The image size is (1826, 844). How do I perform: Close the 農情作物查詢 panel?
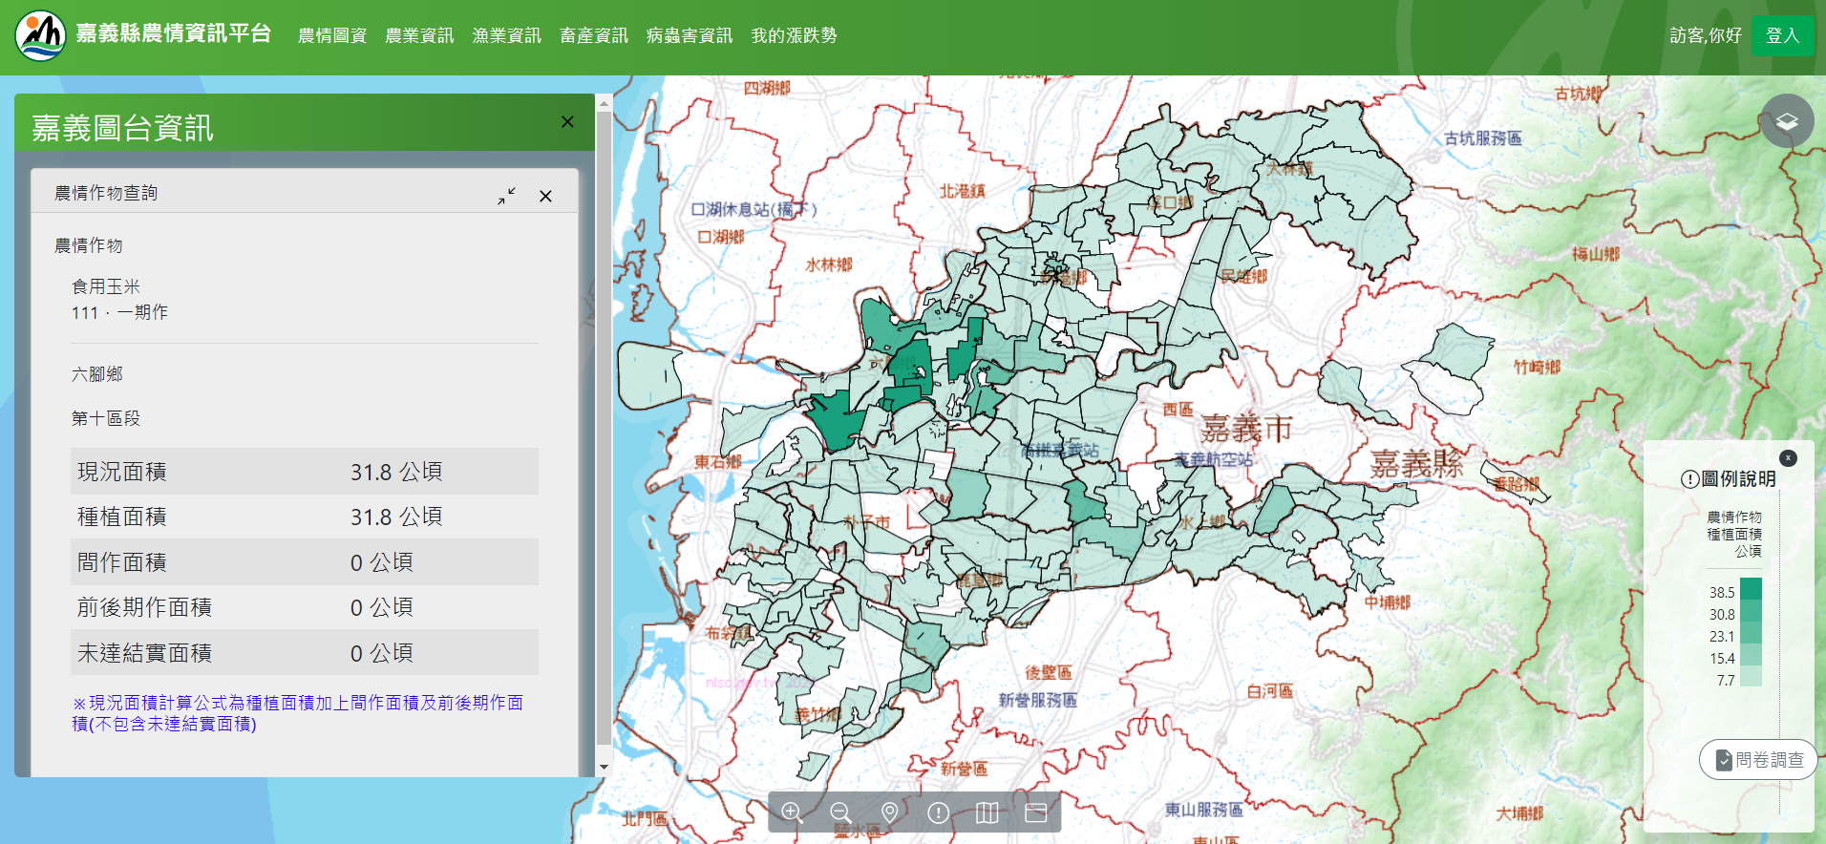545,196
